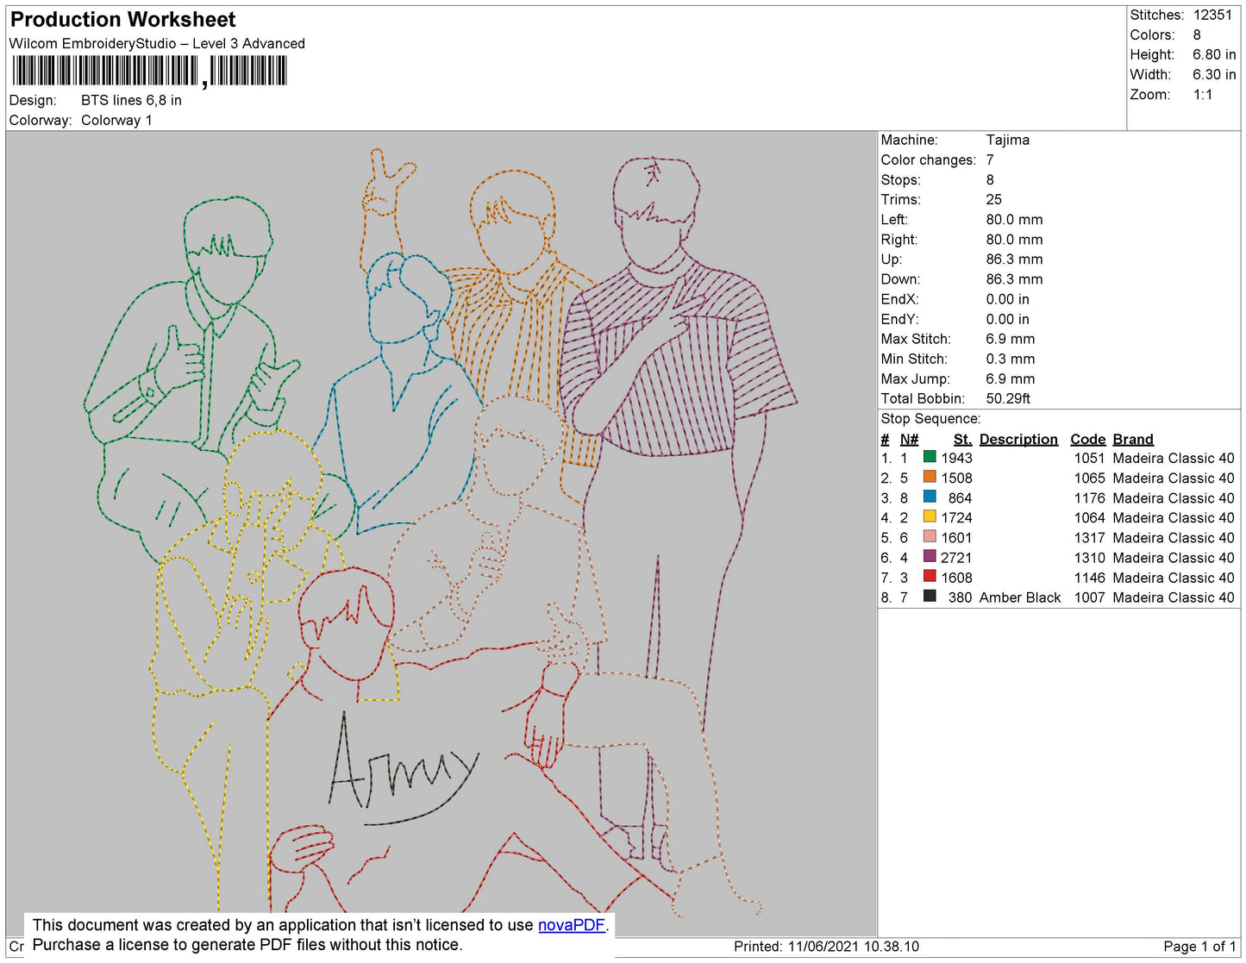Screen dimensions: 1246x963
Task: Click the stitch count "12351"
Action: (x=1212, y=15)
